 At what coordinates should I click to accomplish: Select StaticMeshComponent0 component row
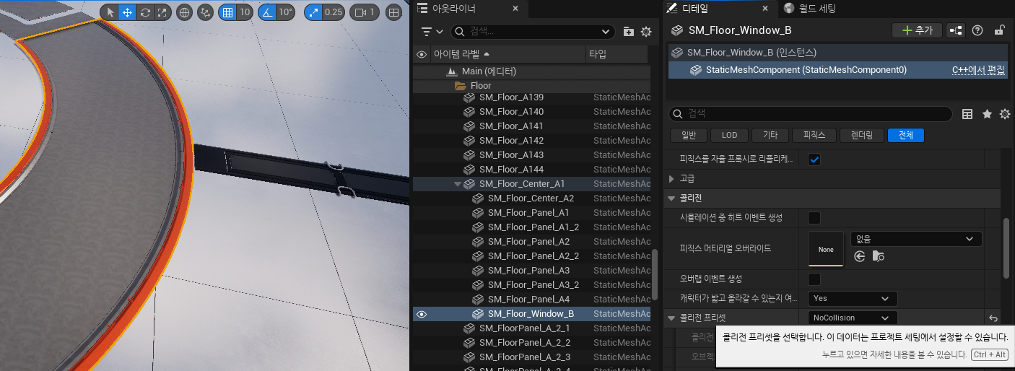click(x=837, y=70)
